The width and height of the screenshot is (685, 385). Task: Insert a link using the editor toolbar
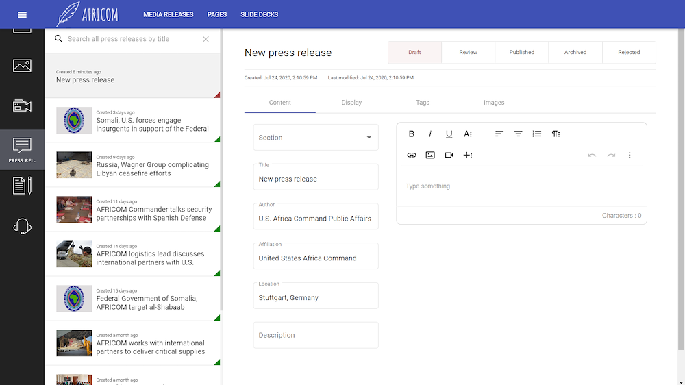[412, 156]
